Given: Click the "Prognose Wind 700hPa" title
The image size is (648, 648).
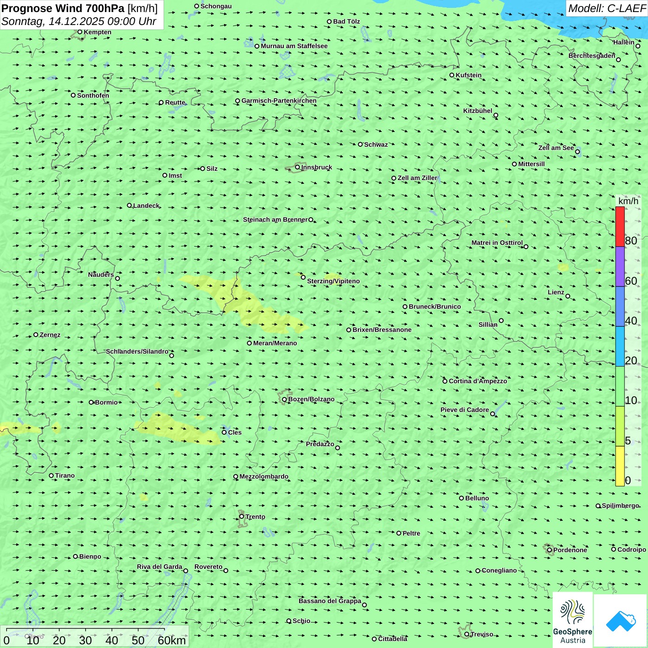Looking at the screenshot, I should pos(63,8).
